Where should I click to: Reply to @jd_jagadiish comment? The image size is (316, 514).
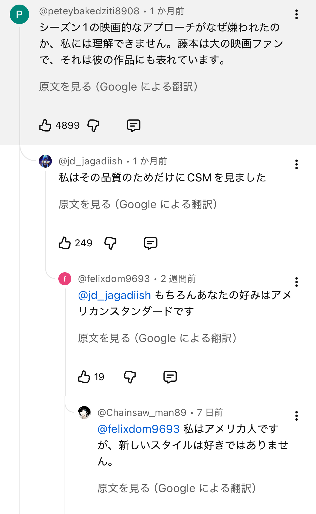(151, 243)
